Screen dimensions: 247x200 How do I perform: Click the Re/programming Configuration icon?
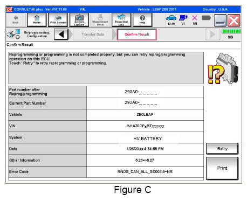[13, 34]
